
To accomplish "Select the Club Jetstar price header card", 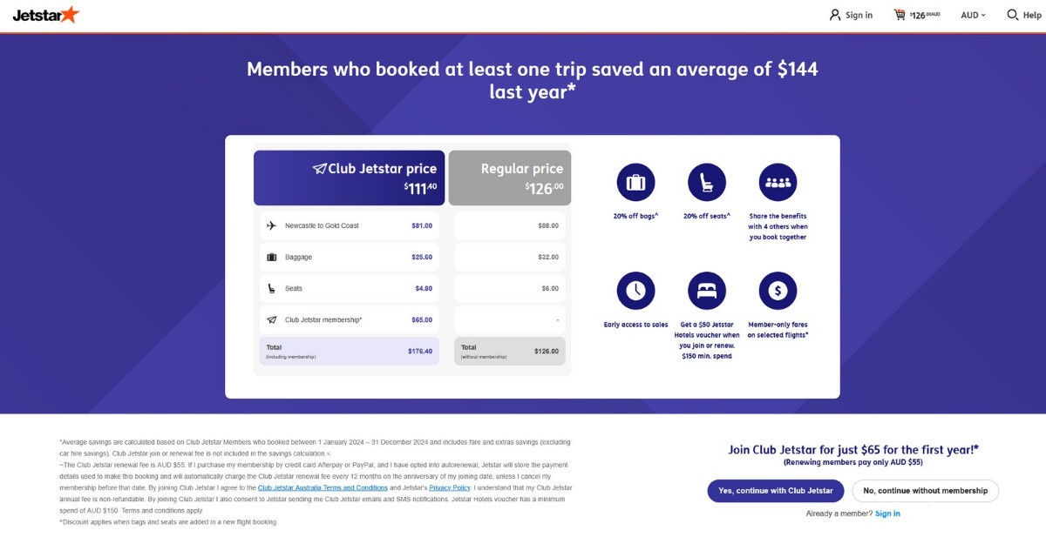I will tap(349, 178).
